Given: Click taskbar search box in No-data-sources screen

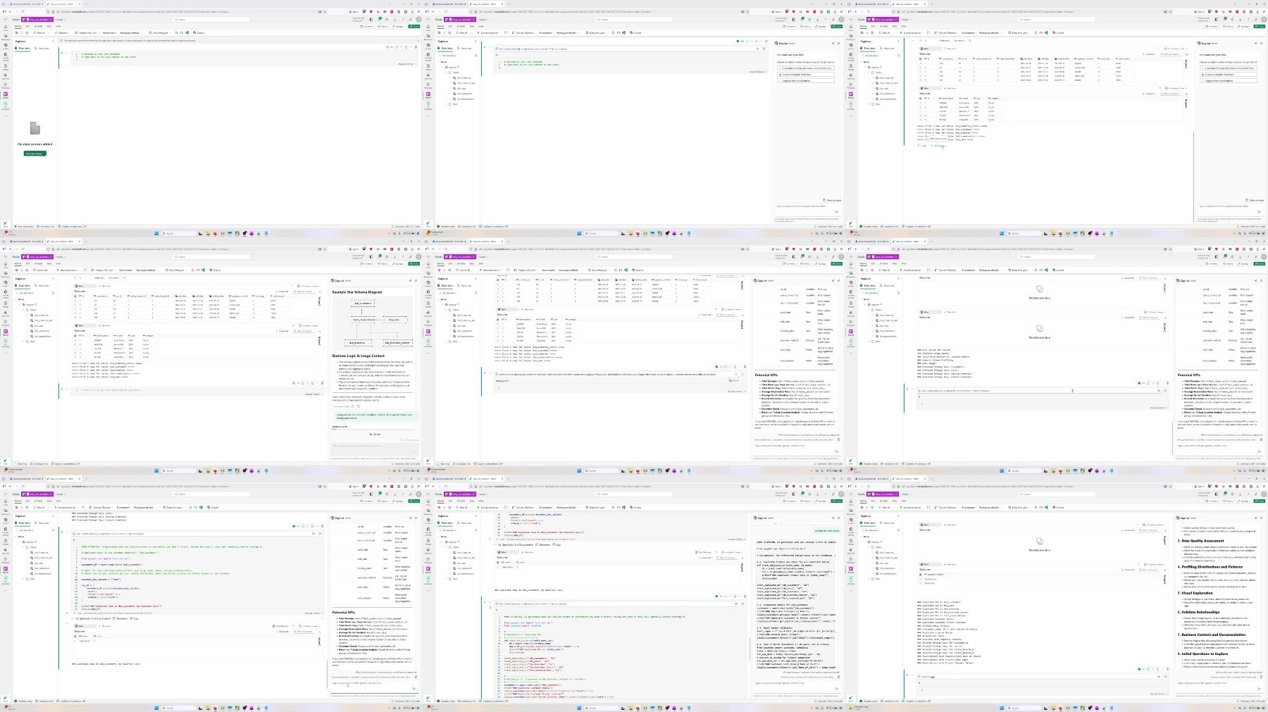Looking at the screenshot, I should (x=179, y=233).
